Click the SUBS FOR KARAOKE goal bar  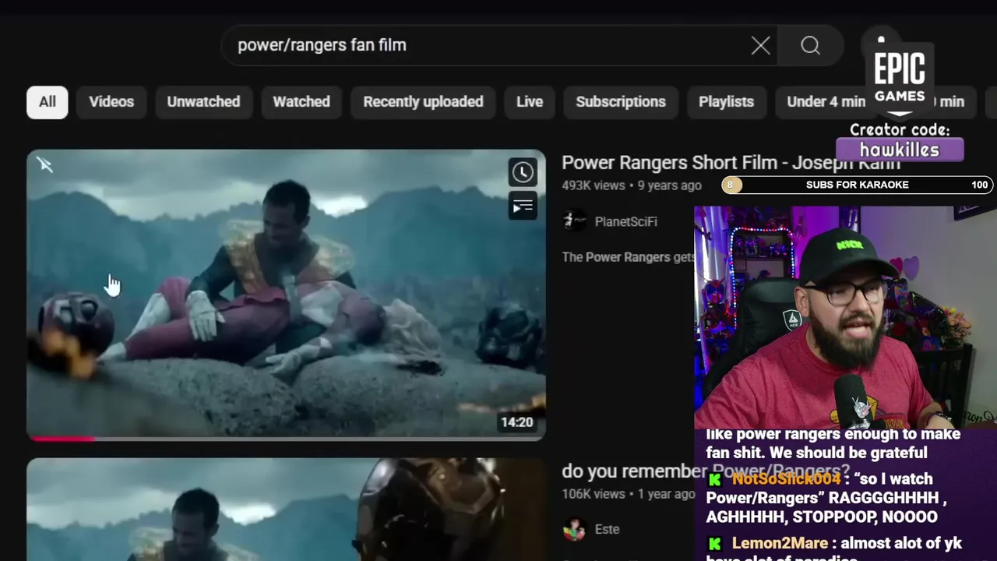click(x=857, y=185)
